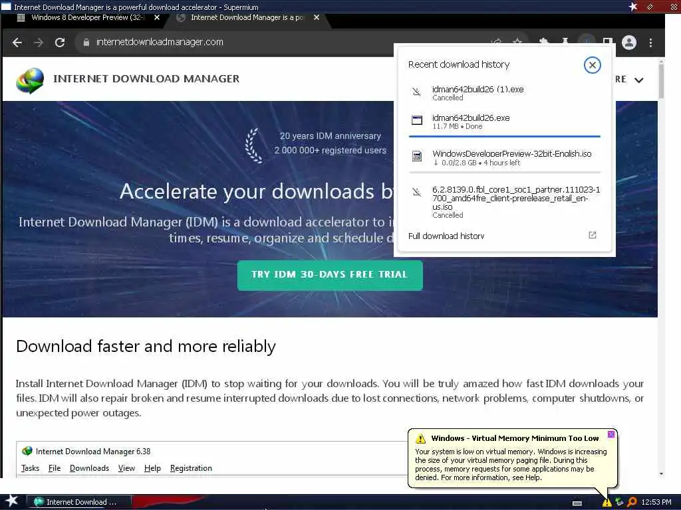Open the Registration menu in IDM preview
The height and width of the screenshot is (510, 681).
click(x=191, y=468)
